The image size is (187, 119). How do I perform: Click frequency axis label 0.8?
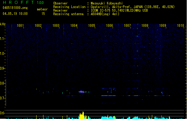tap(2, 83)
